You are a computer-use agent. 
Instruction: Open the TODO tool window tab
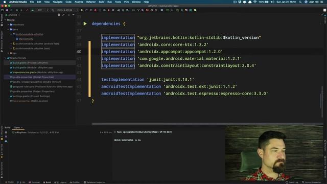(9, 182)
